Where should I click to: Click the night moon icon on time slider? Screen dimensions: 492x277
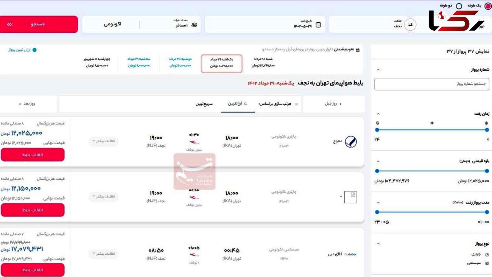pyautogui.click(x=377, y=123)
